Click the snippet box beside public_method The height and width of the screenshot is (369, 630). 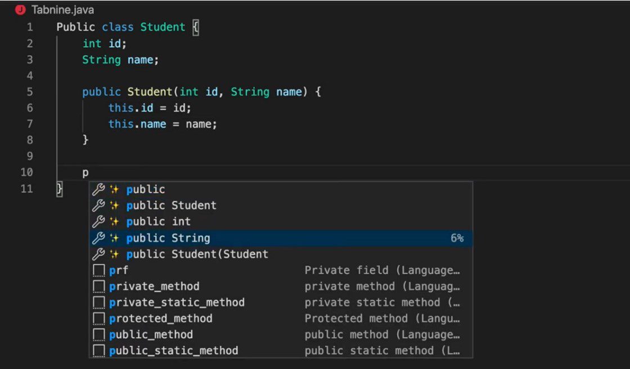click(98, 334)
